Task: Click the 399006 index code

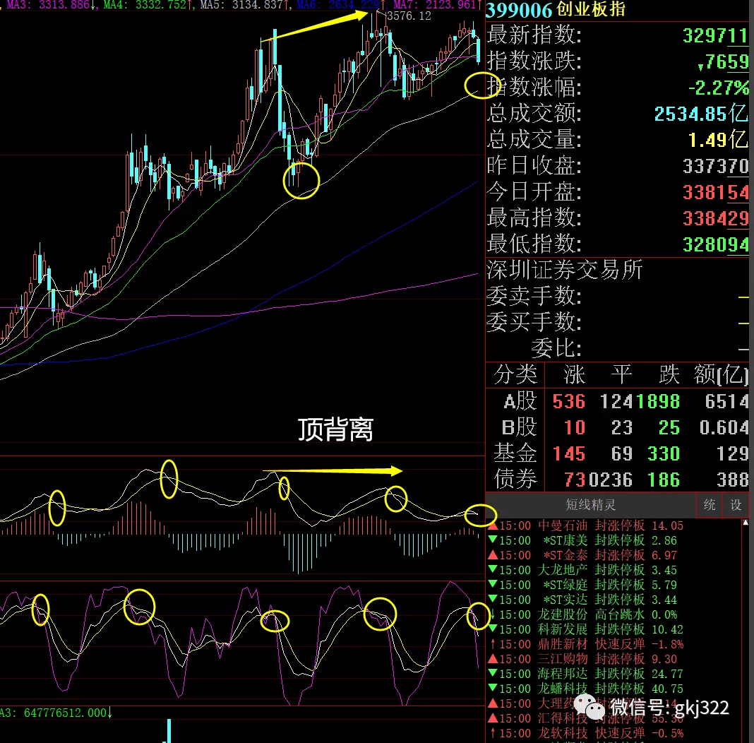Action: (518, 10)
